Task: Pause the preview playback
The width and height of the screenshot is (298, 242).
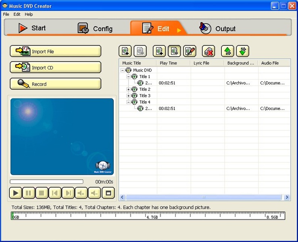Action: coord(29,193)
